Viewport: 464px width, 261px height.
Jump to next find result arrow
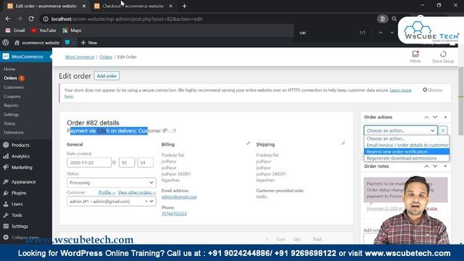point(392,33)
